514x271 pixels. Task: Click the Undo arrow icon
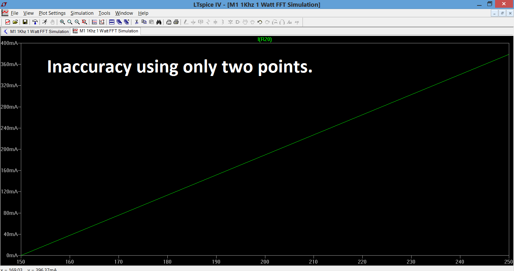[260, 22]
